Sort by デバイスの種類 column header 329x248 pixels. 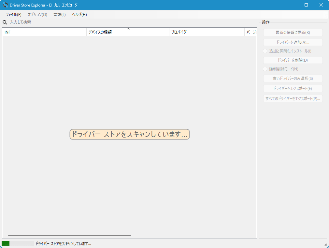pyautogui.click(x=128, y=32)
